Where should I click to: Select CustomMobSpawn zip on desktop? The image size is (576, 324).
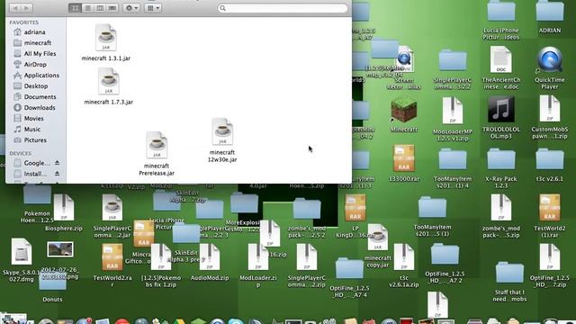(x=550, y=109)
